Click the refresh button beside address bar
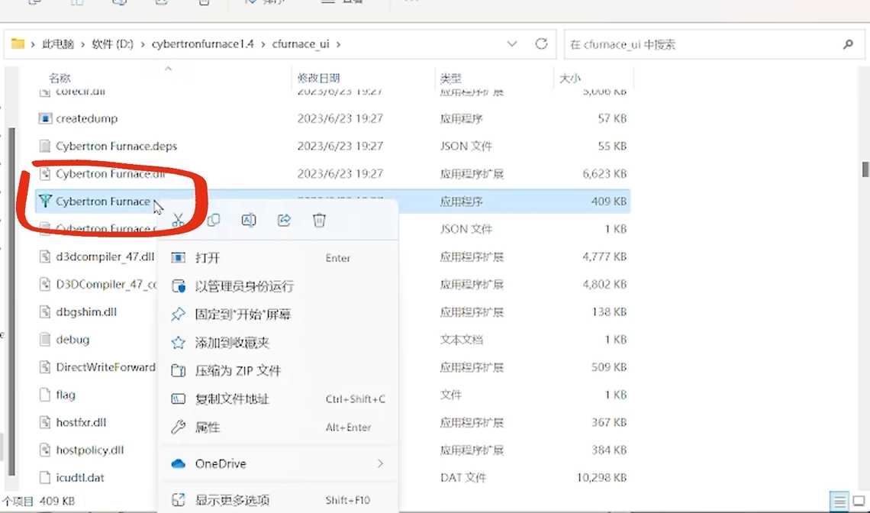 542,44
